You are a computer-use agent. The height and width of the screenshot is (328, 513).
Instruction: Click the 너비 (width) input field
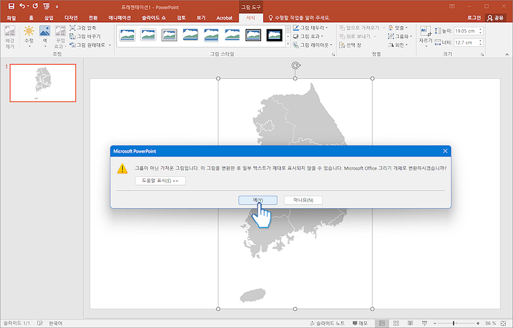(466, 42)
